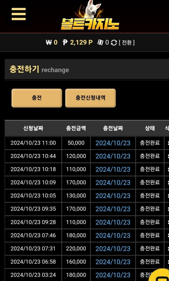The image size is (169, 281).
Task: Click the dice chips icon
Action: (x=100, y=43)
